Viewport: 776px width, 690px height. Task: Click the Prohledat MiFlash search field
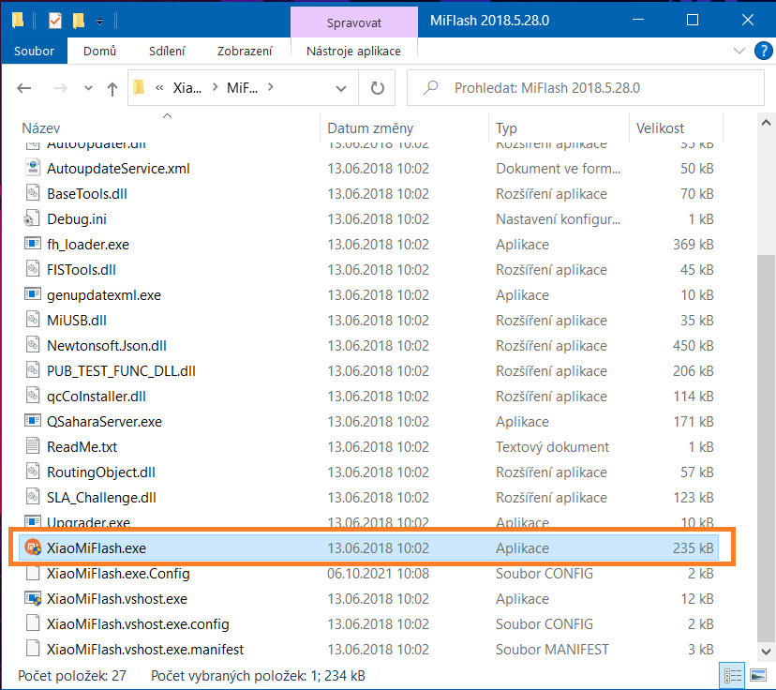[586, 87]
